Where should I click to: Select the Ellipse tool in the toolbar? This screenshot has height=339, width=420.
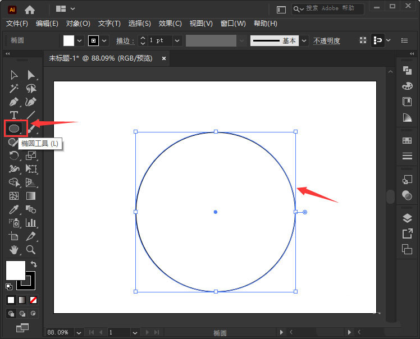[15, 129]
